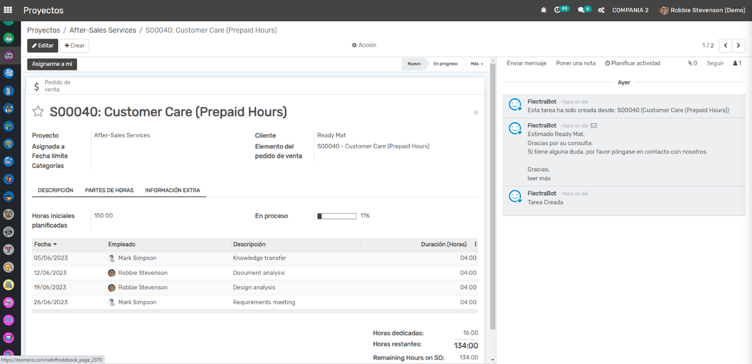
Task: Toggle the star favorite on task title
Action: pos(38,111)
